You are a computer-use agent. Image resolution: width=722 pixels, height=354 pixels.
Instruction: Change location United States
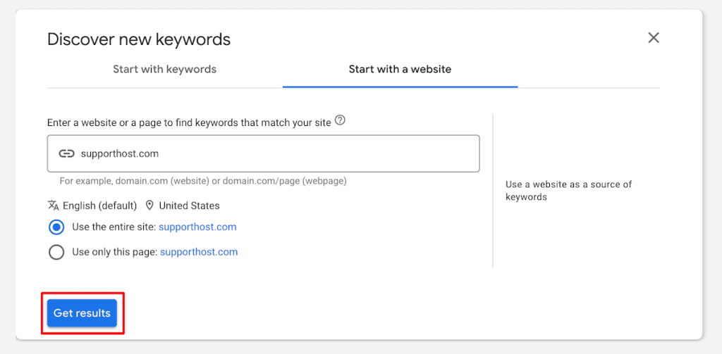point(189,206)
